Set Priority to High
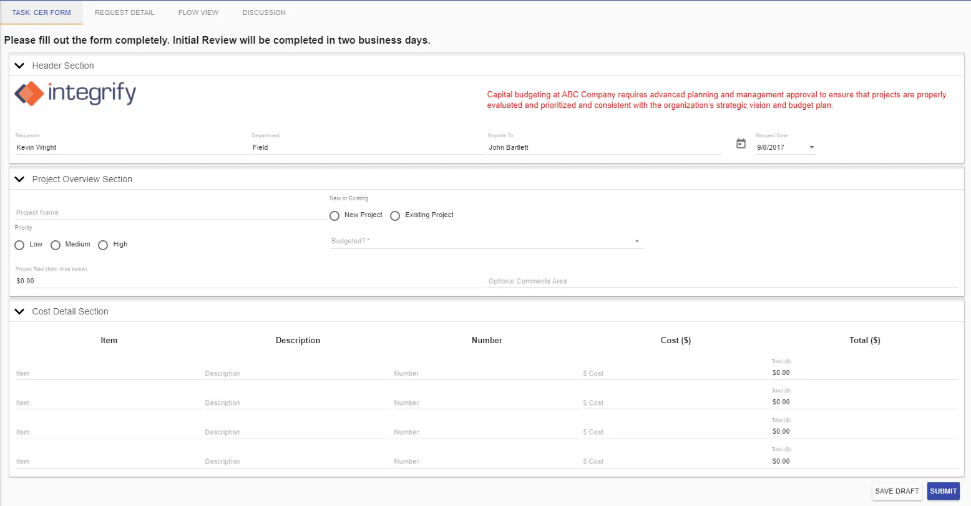The image size is (971, 506). coord(103,245)
